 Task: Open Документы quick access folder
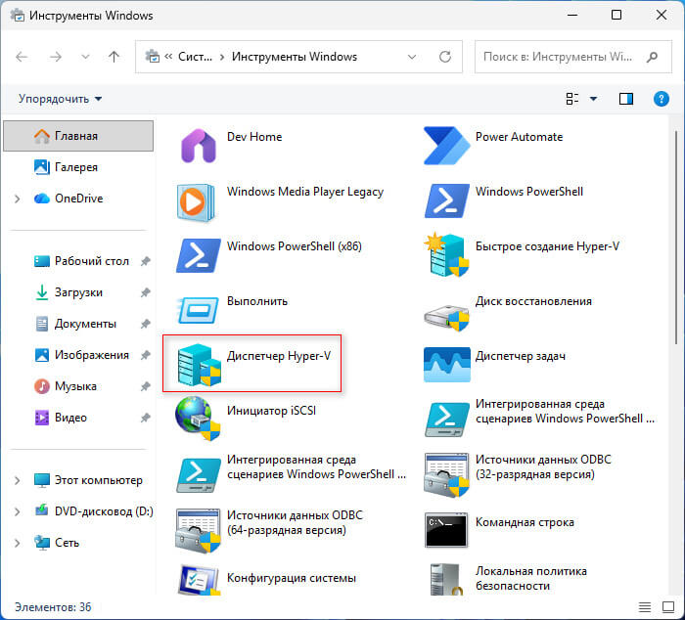click(78, 324)
